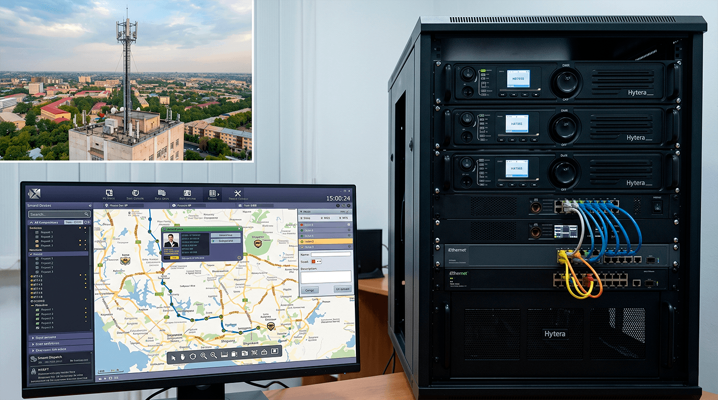This screenshot has width=718, height=400.
Task: Click the person photo in the popup
Action: (x=171, y=240)
